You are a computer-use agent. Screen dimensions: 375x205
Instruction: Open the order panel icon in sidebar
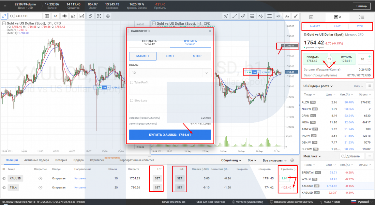pyautogui.click(x=337, y=17)
